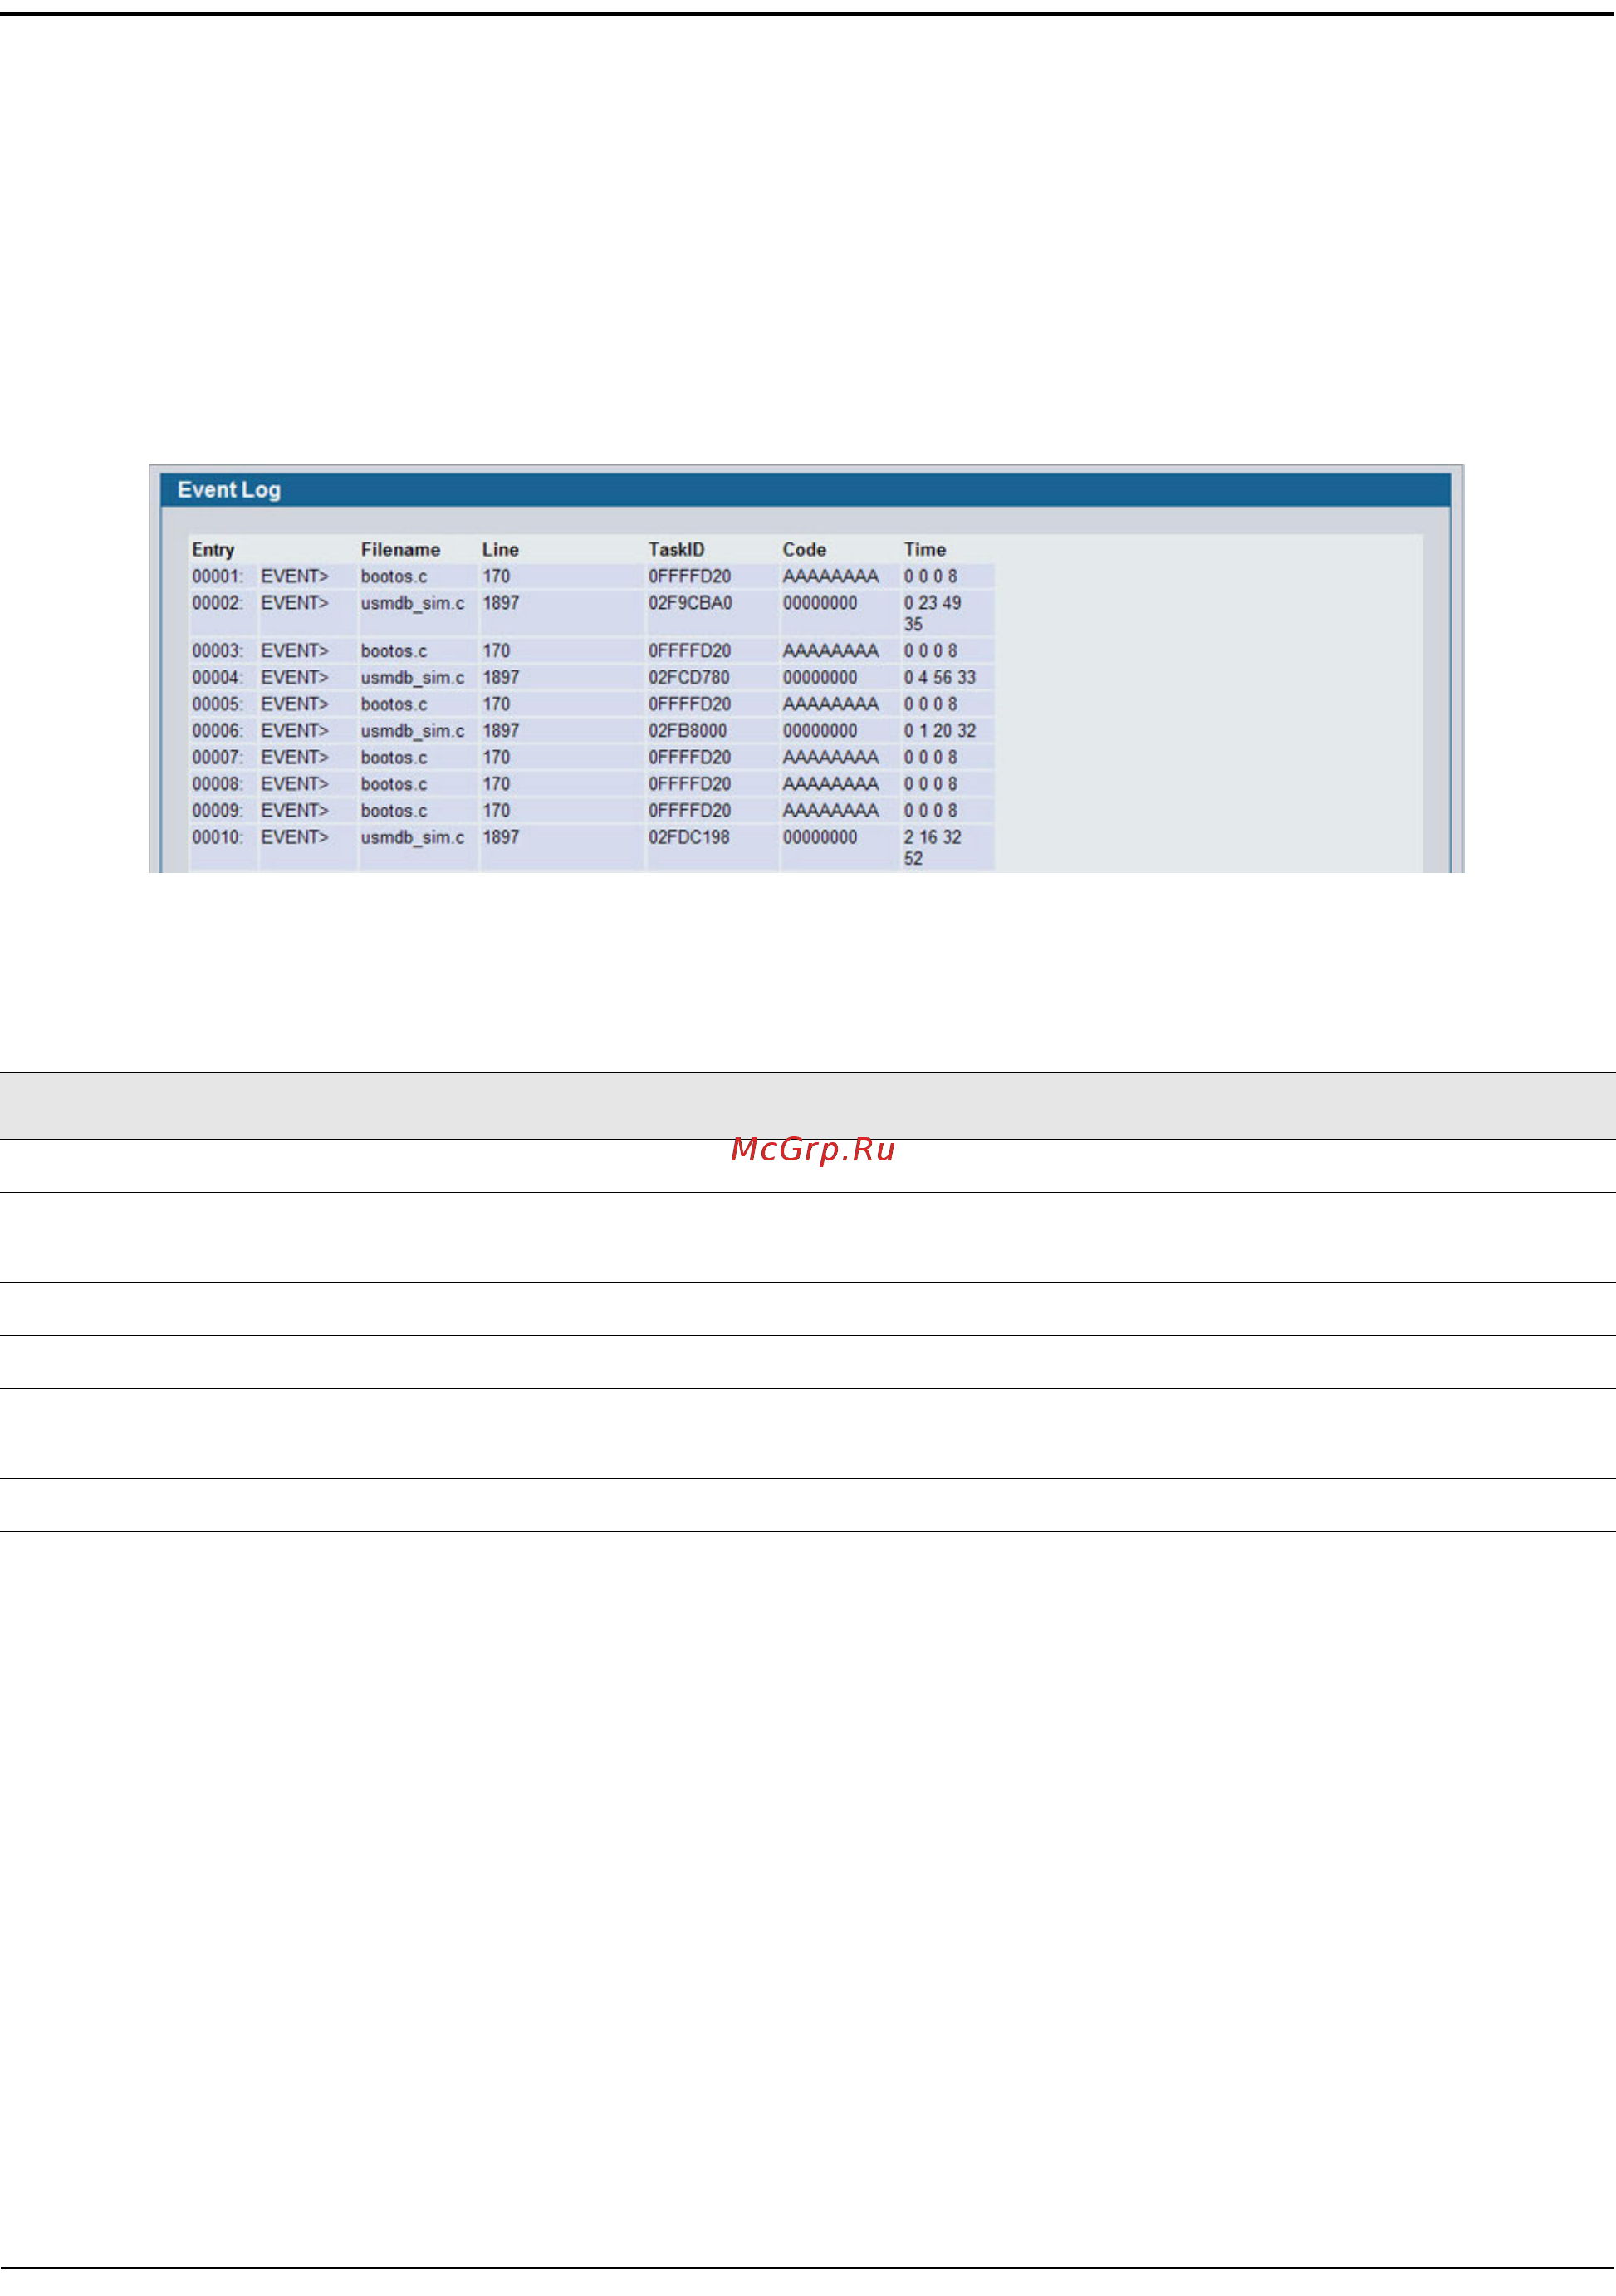The height and width of the screenshot is (2296, 1616).
Task: Click TaskID value 02FB8000
Action: 688,731
